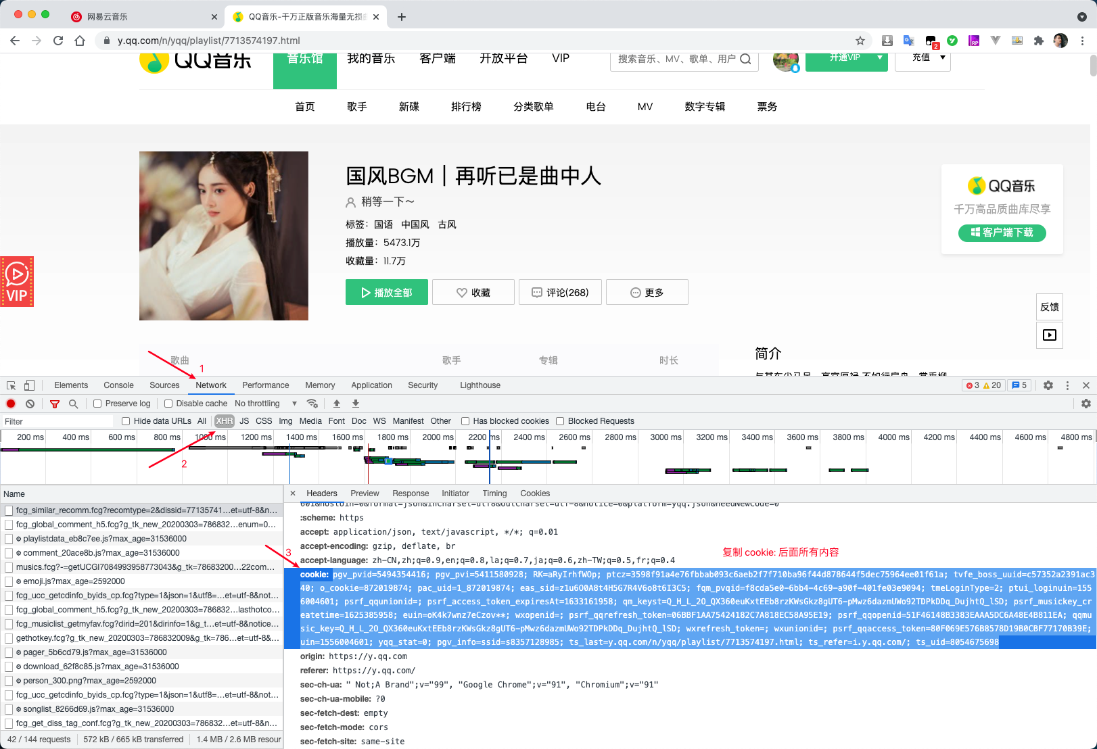Open the 评论(268) comments link
The width and height of the screenshot is (1097, 749).
point(560,292)
